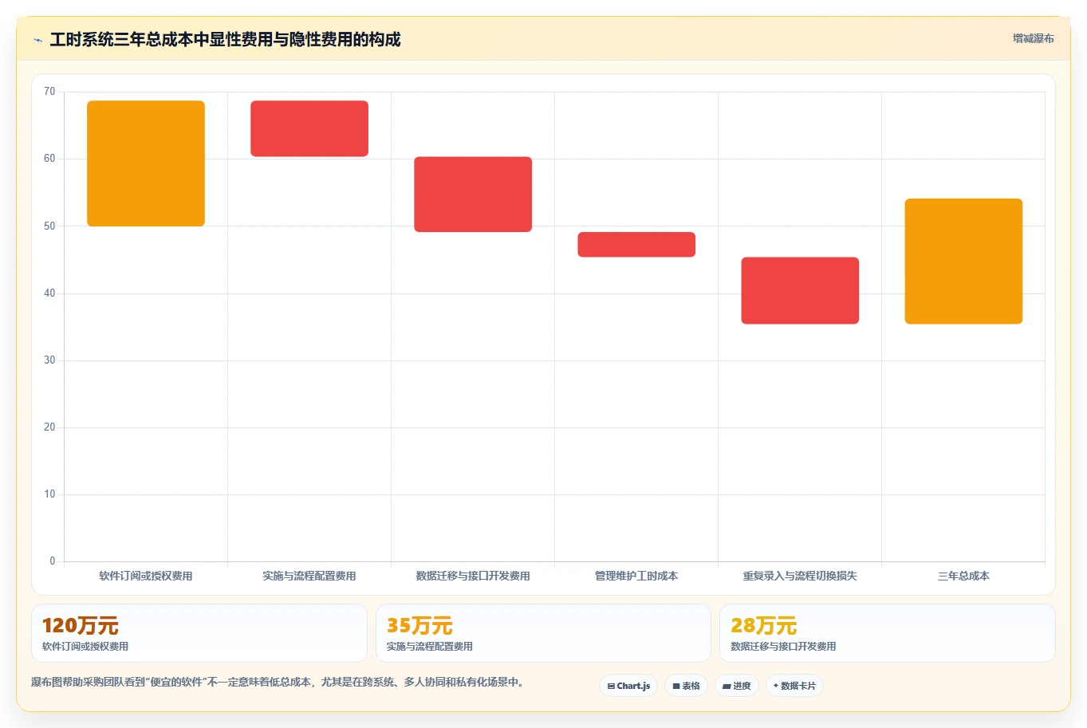Click the axis label 管理维护工时成本
This screenshot has width=1087, height=728.
636,576
